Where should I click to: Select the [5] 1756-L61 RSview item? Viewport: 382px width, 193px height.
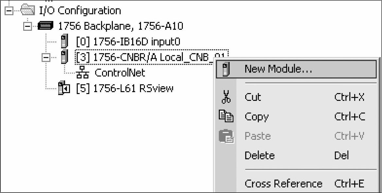point(125,88)
